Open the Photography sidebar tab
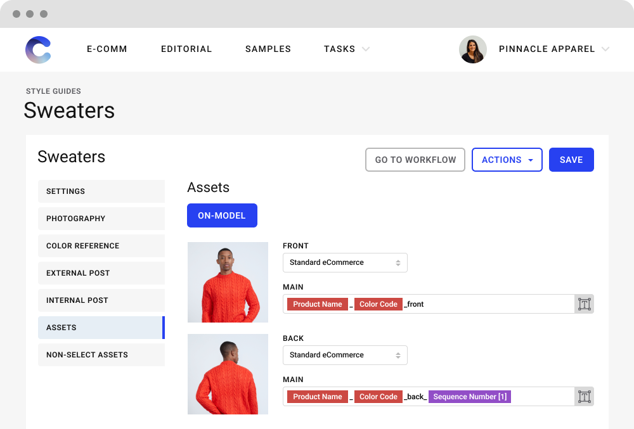The image size is (634, 429). coord(101,219)
